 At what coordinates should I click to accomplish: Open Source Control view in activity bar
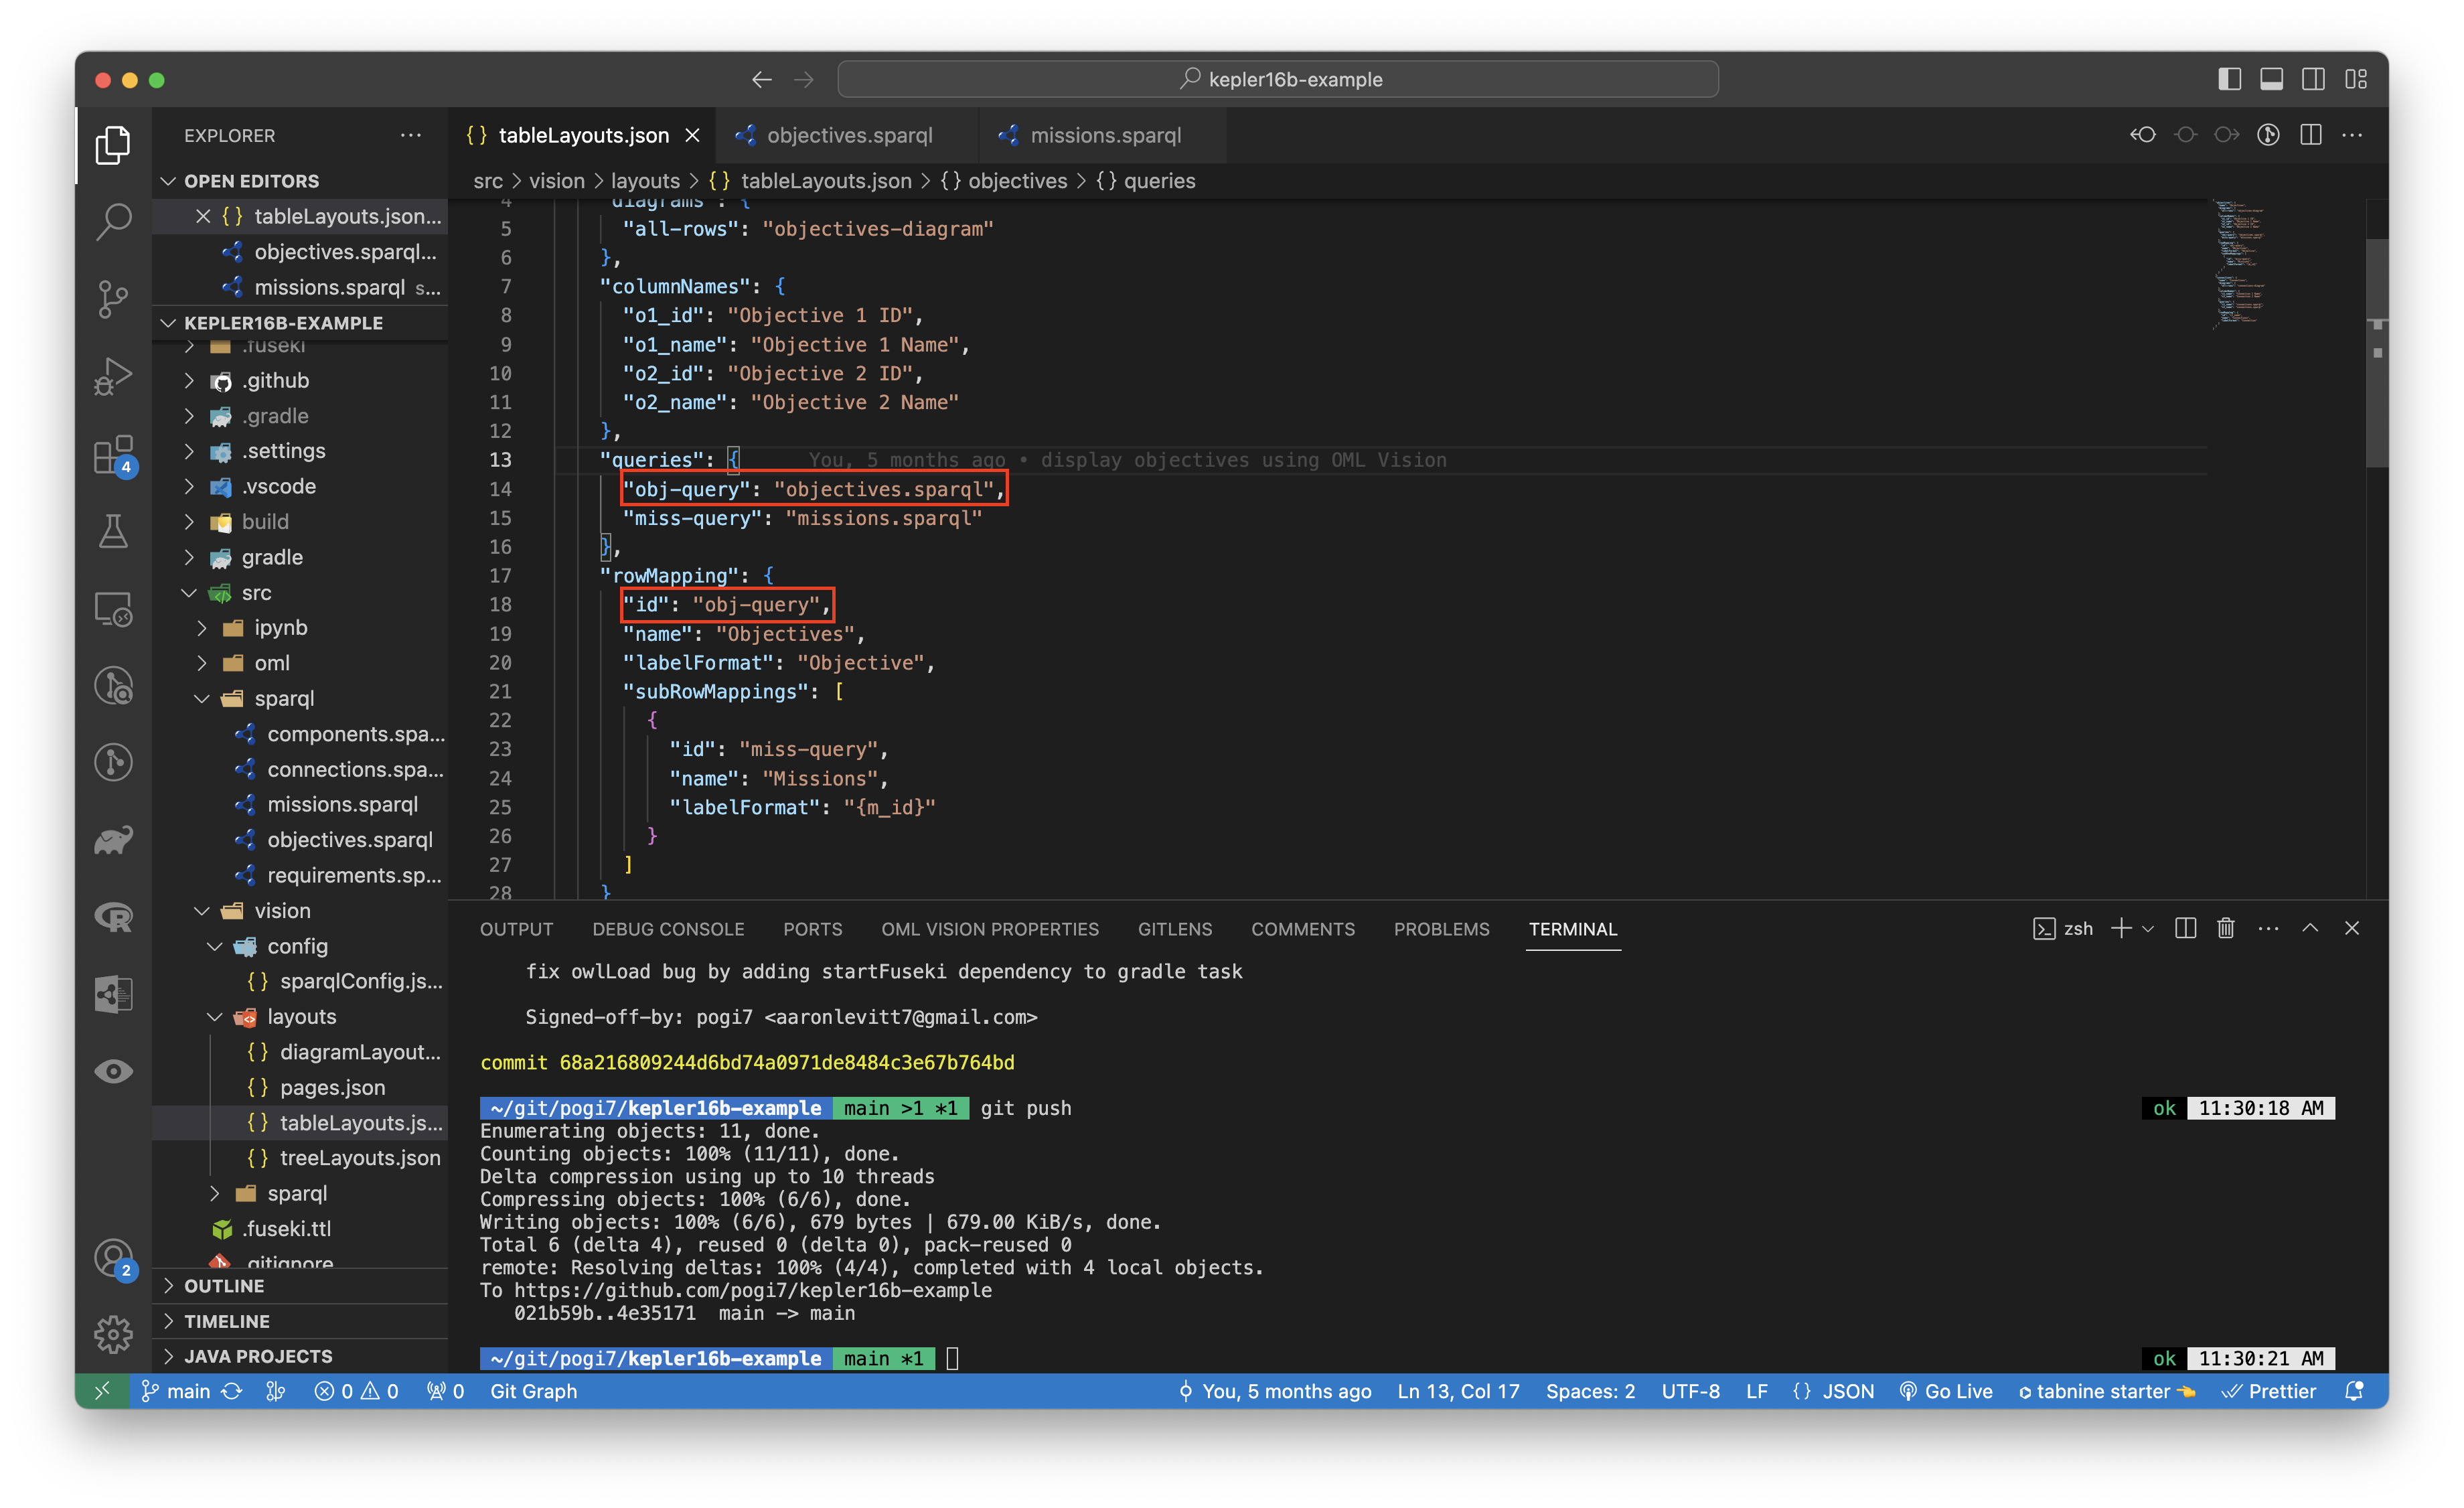point(113,298)
